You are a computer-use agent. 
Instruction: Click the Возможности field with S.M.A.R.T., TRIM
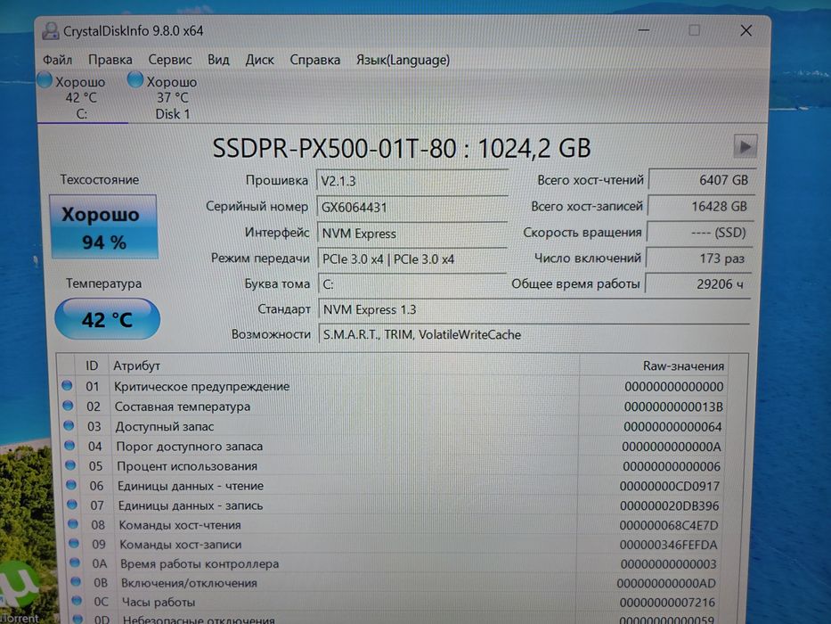(534, 335)
